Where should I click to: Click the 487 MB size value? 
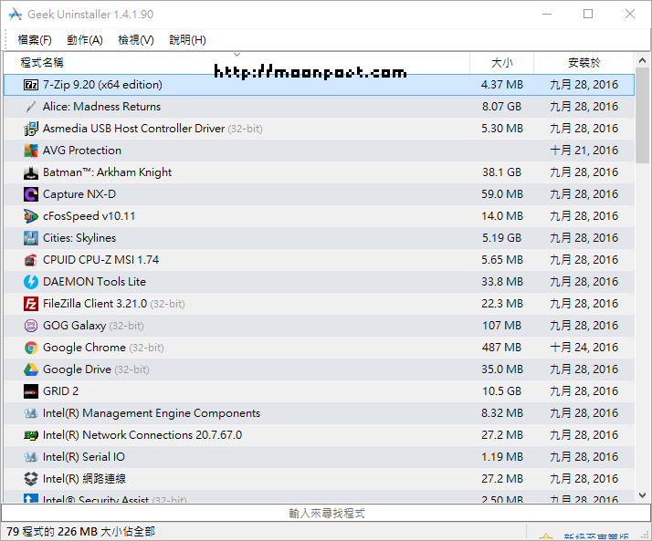click(x=501, y=348)
